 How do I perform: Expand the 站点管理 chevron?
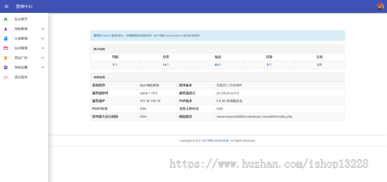pos(43,48)
